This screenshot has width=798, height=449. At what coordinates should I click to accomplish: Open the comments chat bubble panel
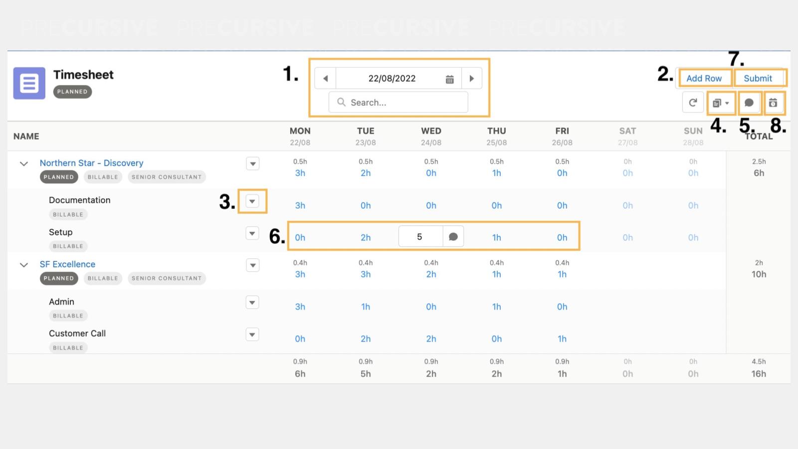pyautogui.click(x=749, y=102)
